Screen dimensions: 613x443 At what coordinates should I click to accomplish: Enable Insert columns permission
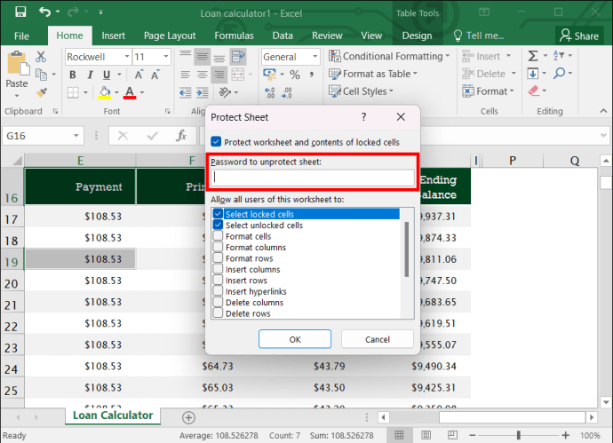tap(219, 269)
